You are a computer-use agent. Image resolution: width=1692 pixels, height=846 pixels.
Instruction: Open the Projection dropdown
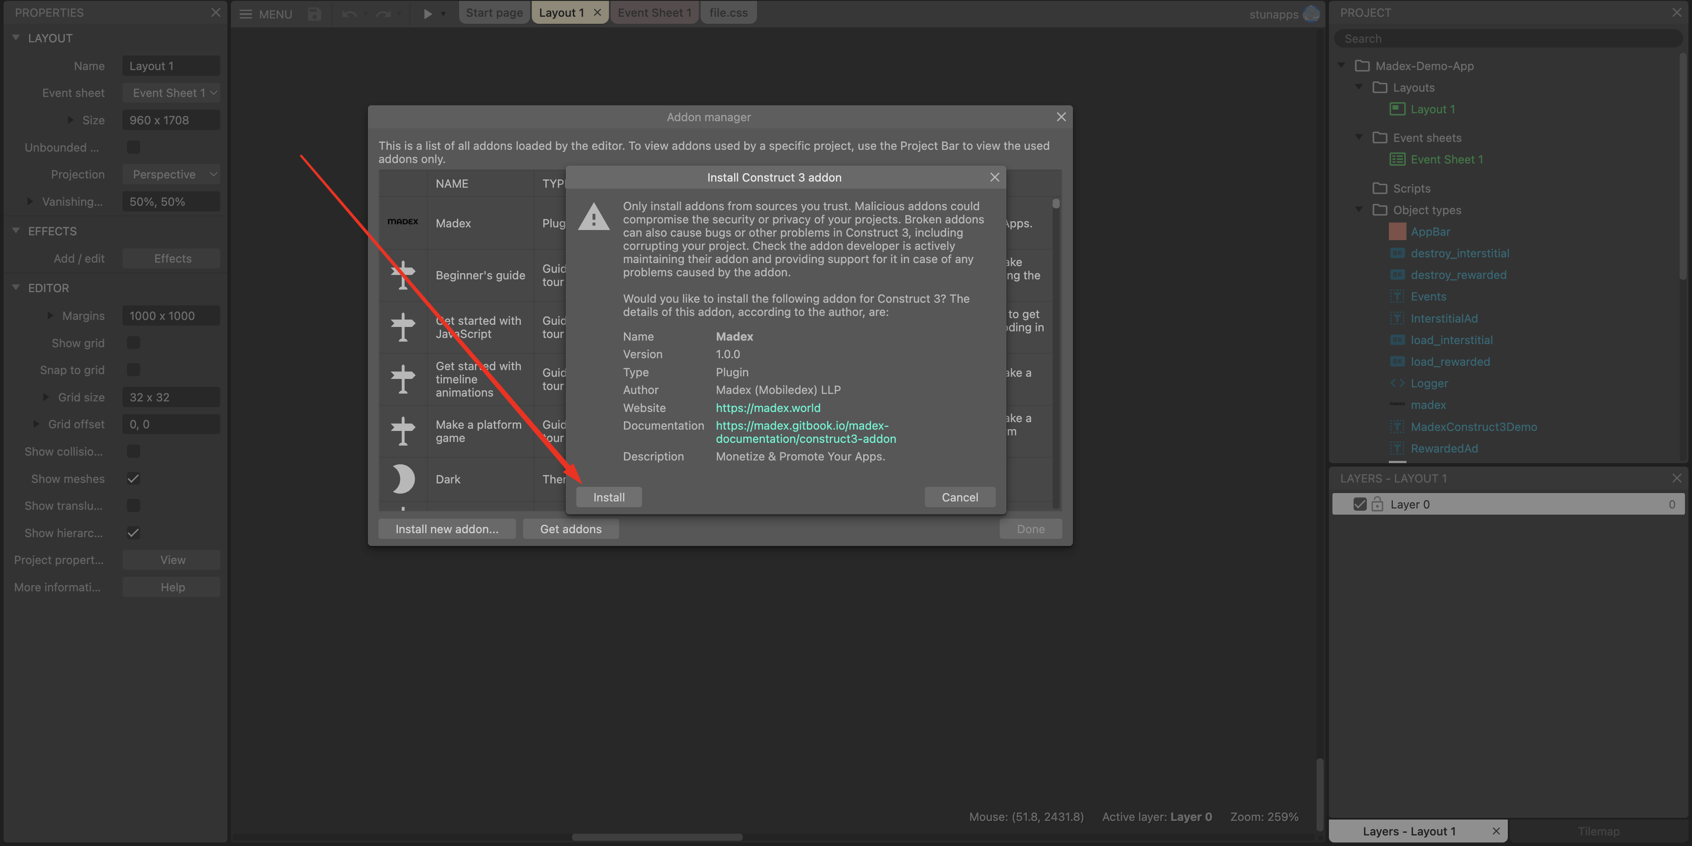coord(171,174)
